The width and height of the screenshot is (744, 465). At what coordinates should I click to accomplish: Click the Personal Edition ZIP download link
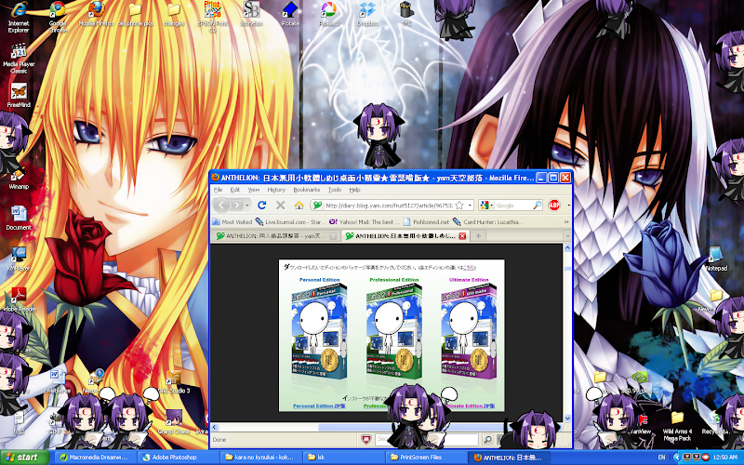pyautogui.click(x=319, y=405)
